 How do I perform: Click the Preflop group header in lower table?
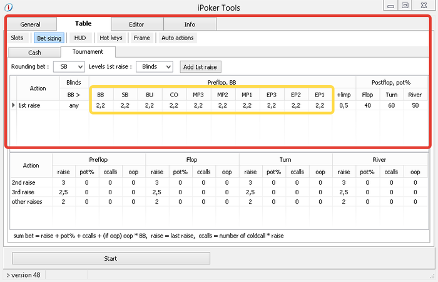(x=98, y=160)
